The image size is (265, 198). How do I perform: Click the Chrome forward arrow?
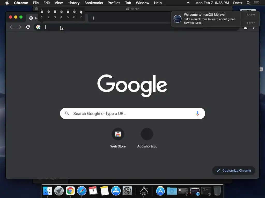20,27
